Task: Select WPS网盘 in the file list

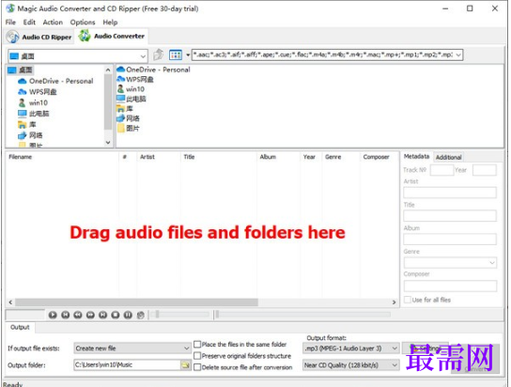Action: pyautogui.click(x=135, y=79)
